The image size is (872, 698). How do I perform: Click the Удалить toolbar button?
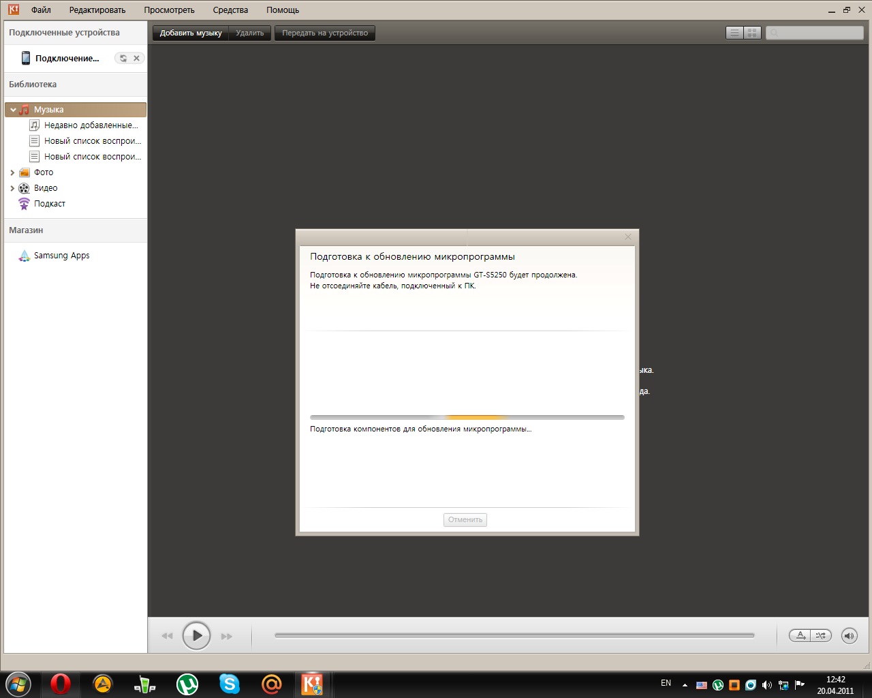coord(250,33)
